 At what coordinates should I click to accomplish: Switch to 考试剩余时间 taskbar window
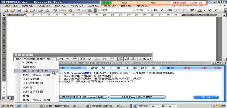pos(108,106)
